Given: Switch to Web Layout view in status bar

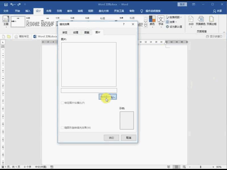Looking at the screenshot, I should pyautogui.click(x=184, y=167).
